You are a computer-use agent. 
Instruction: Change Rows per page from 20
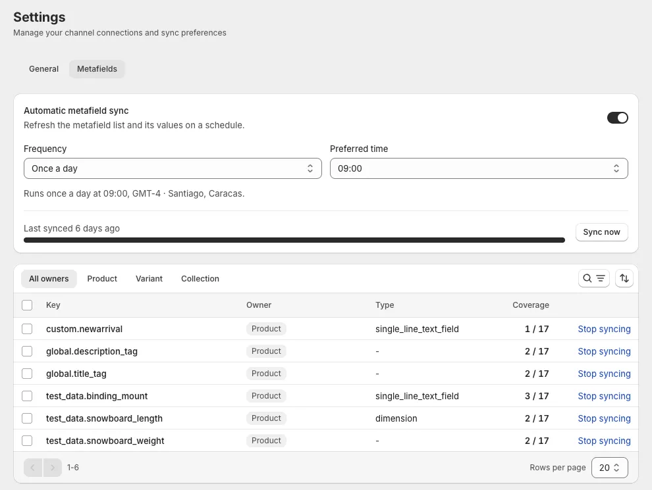(610, 468)
